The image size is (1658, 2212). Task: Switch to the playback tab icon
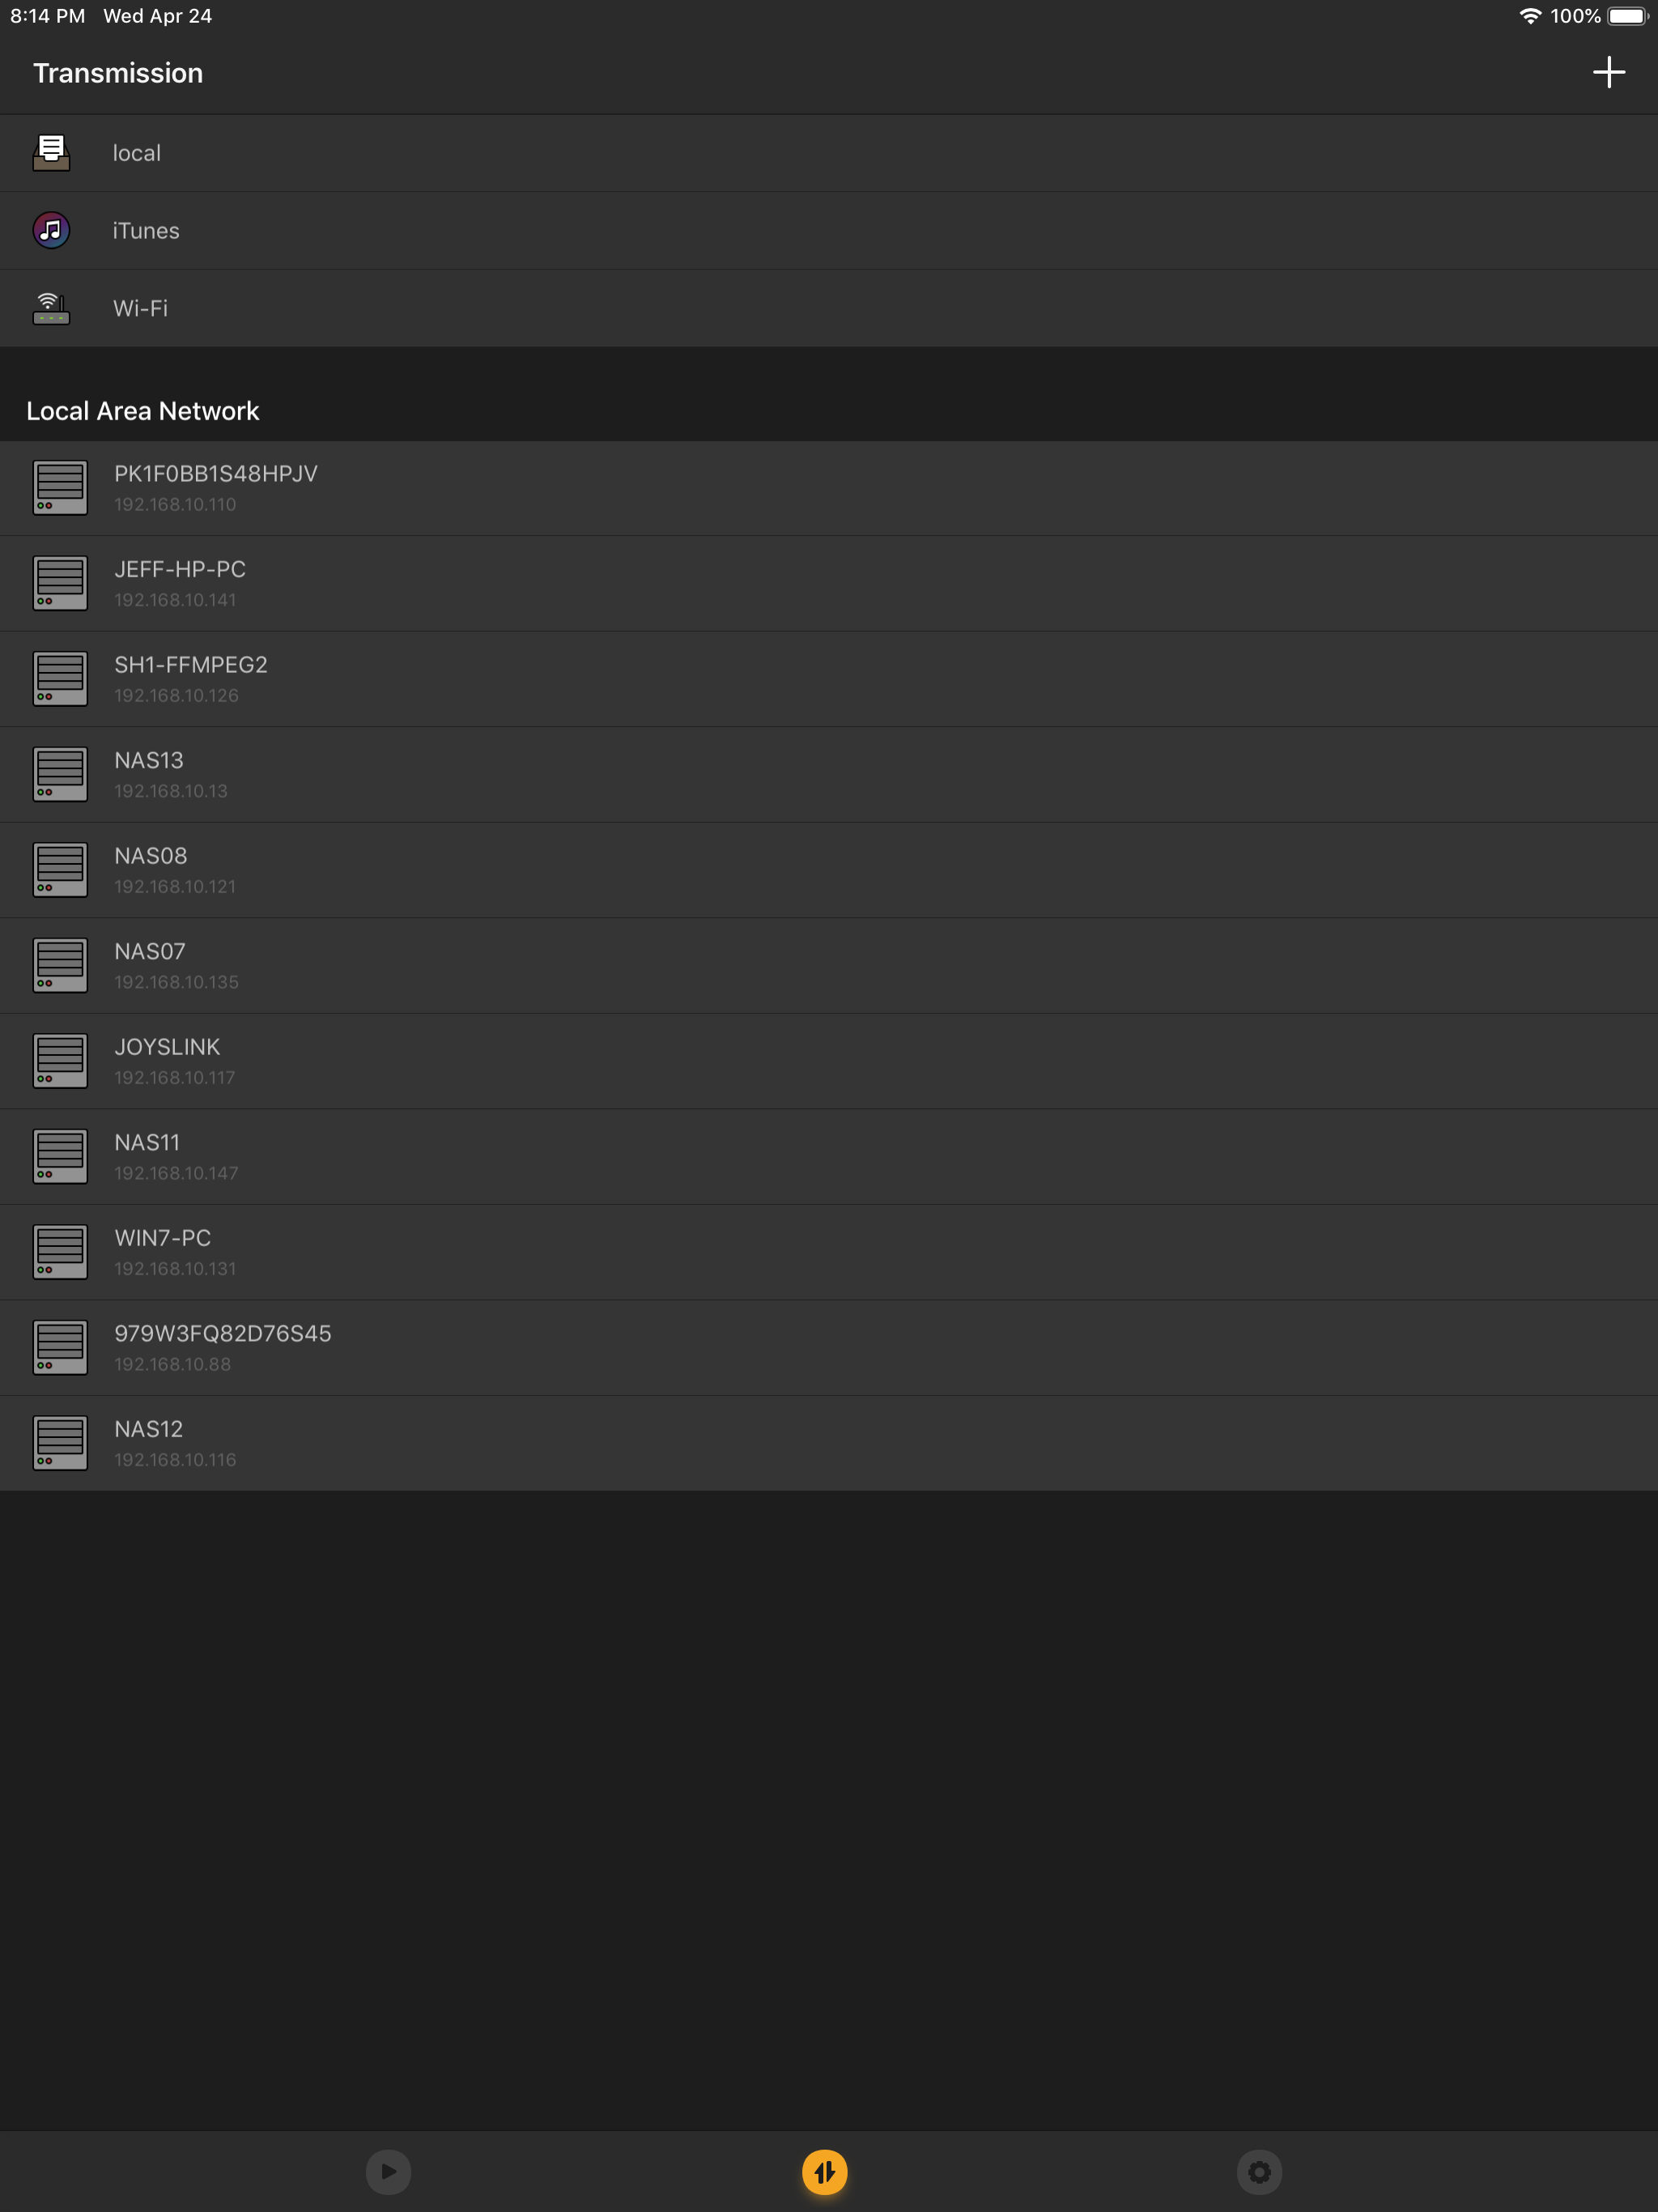pyautogui.click(x=388, y=2171)
